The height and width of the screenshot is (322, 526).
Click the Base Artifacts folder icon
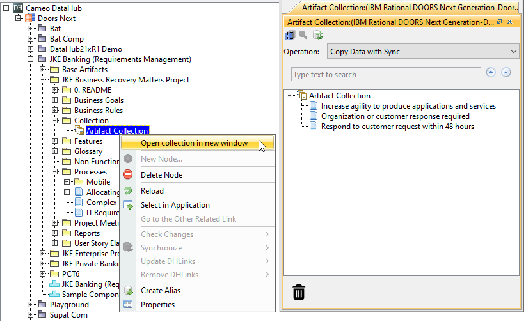tap(54, 70)
